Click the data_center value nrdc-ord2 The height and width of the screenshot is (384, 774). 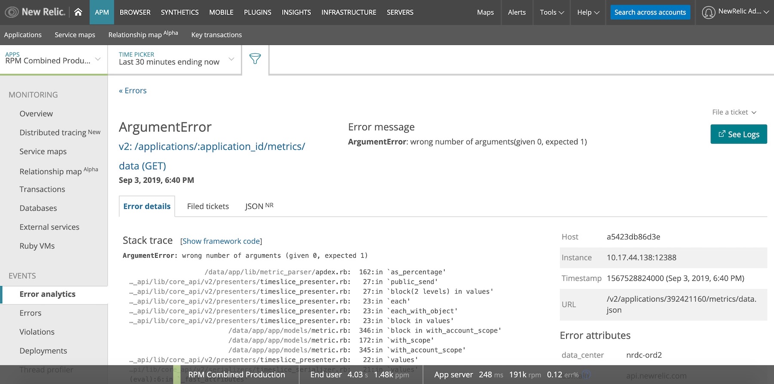644,355
